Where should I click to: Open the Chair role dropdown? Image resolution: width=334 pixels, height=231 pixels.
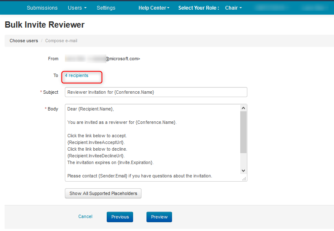234,8
